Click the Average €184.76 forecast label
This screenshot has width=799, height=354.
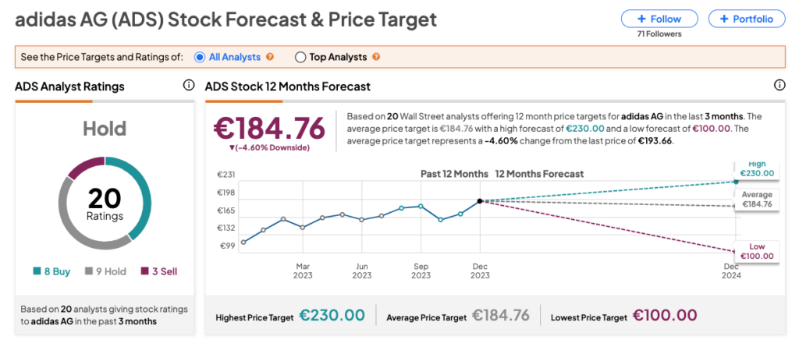click(757, 200)
